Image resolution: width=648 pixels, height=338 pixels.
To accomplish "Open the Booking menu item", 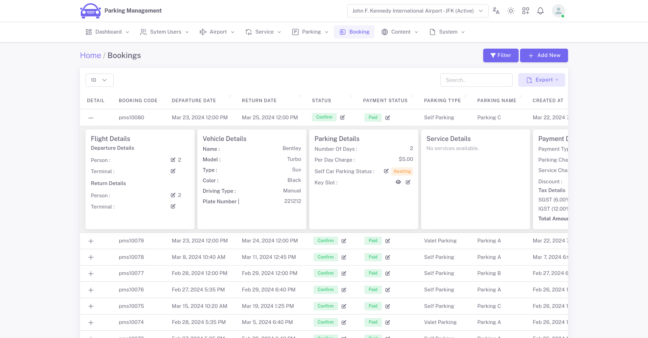I will point(354,32).
